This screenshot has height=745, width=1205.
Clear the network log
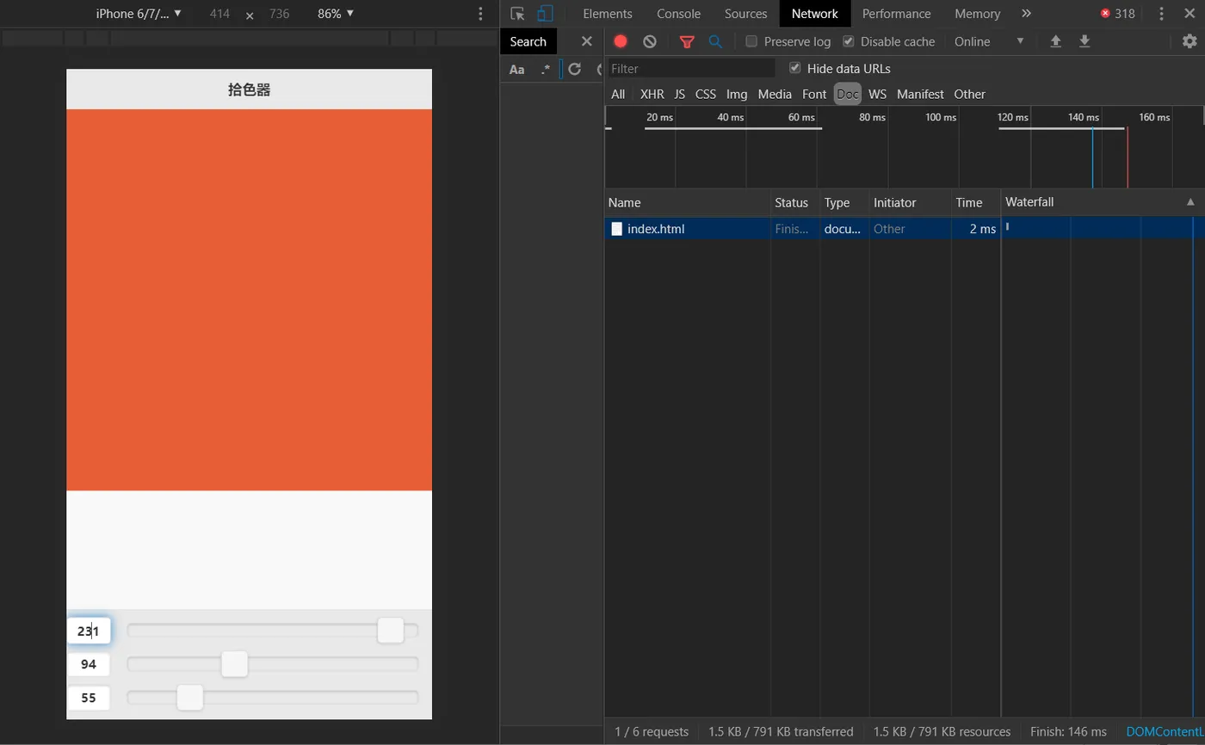click(x=650, y=41)
